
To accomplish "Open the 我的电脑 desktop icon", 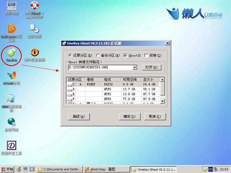I will (11, 8).
